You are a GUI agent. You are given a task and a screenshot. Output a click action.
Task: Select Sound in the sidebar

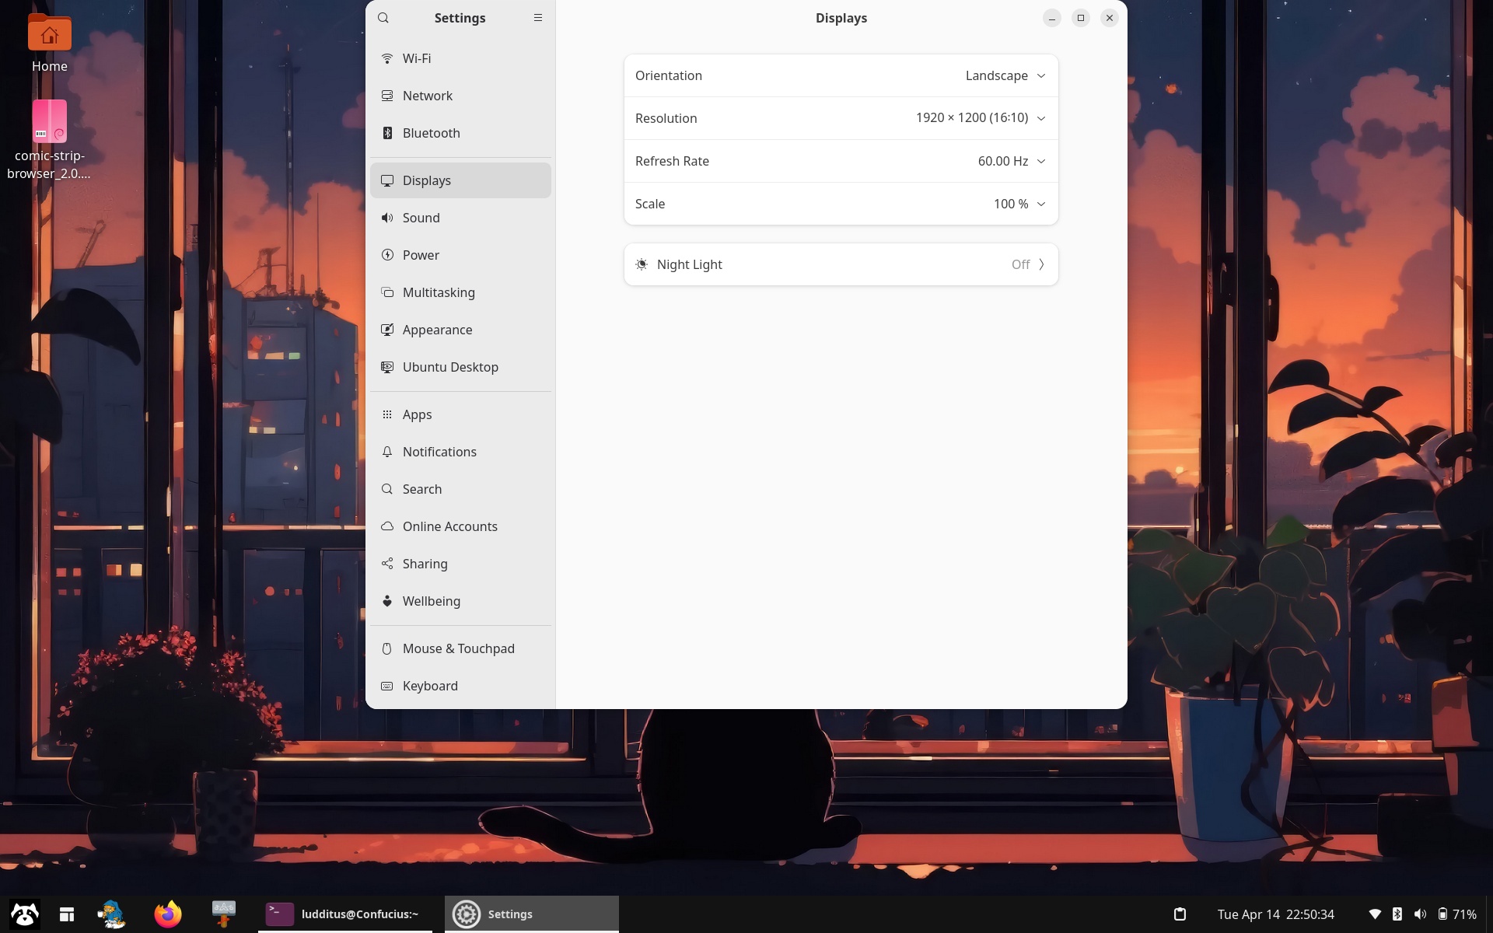[421, 218]
